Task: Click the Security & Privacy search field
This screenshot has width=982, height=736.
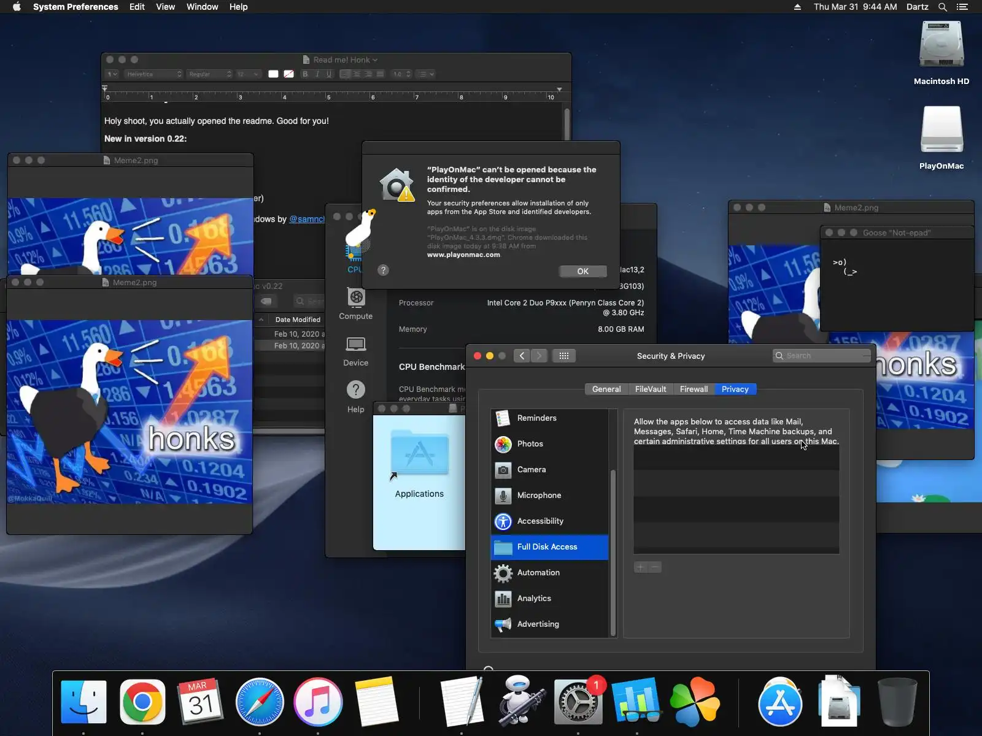Action: tap(822, 356)
